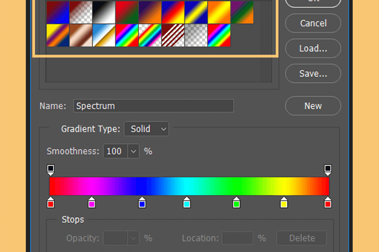
Task: Select the cyan color stop
Action: pos(186,202)
